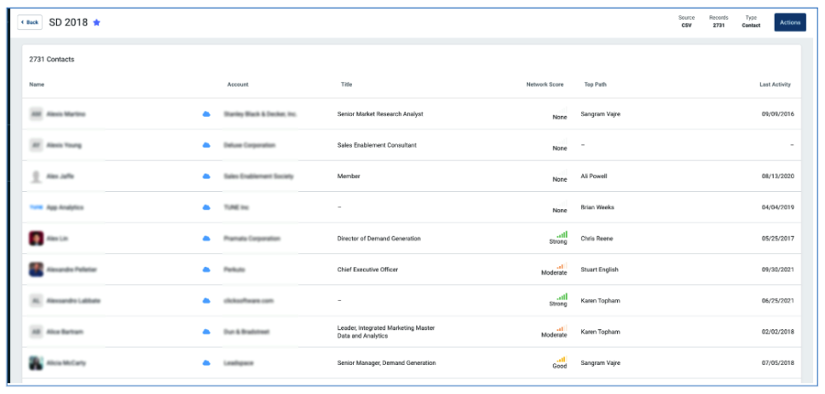The image size is (825, 394).
Task: Click the silhouette avatar in the Member row
Action: point(37,177)
